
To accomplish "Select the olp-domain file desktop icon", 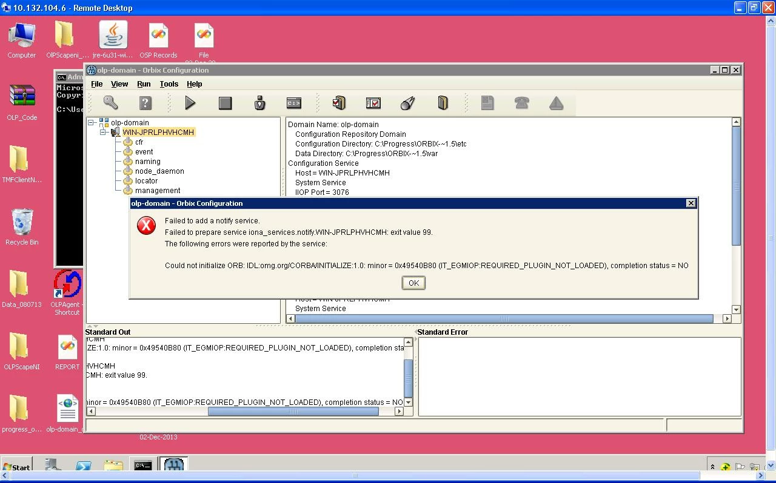I will coord(66,415).
